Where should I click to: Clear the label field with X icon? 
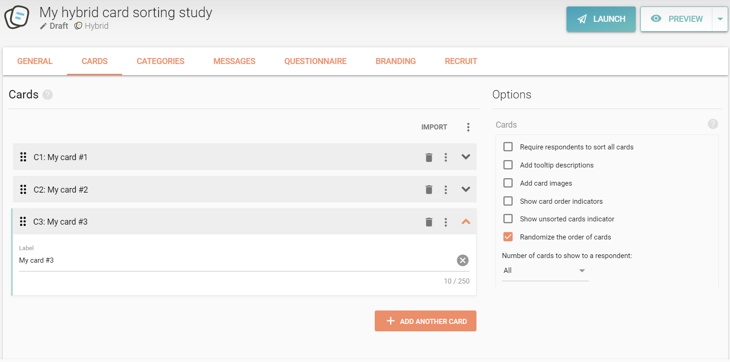click(x=463, y=260)
